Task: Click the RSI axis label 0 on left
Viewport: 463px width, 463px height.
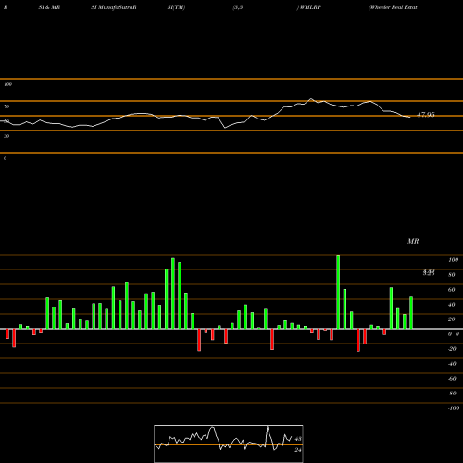Action: click(5, 158)
